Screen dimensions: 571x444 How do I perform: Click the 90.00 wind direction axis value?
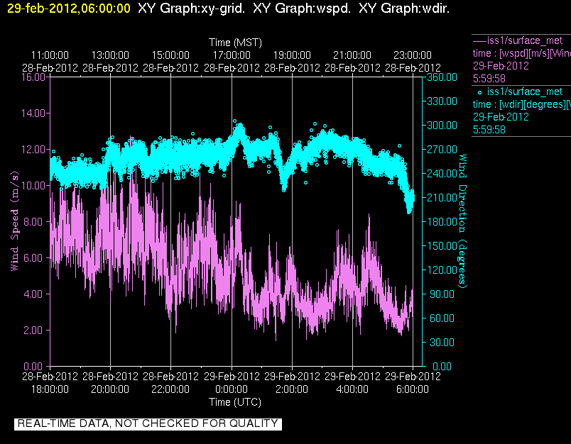pos(442,294)
